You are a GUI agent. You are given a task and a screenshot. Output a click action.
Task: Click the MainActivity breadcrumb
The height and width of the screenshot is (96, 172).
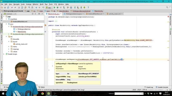point(99,11)
